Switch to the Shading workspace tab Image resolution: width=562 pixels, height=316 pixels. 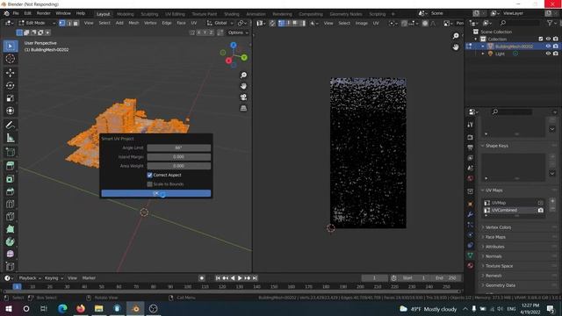pos(232,14)
